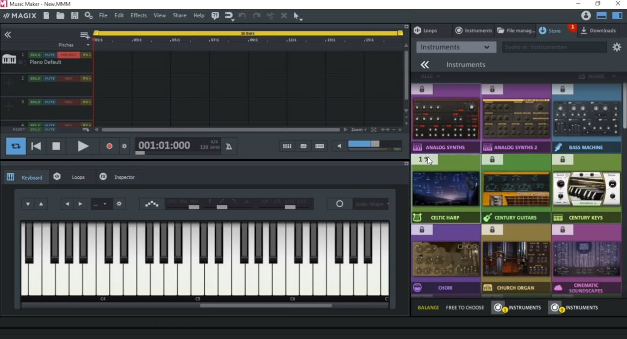Toggle MIDI REC on track 1
This screenshot has height=339, width=627.
pyautogui.click(x=68, y=55)
